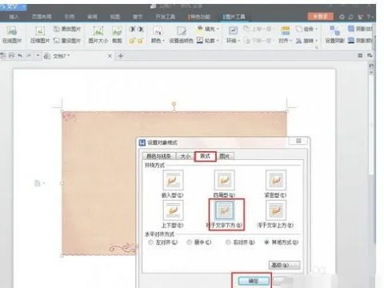
Task: Open the 大小 Size tab in dialog
Action: (x=186, y=156)
